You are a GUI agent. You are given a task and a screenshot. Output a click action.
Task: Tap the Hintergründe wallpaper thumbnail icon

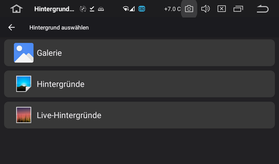point(24,84)
